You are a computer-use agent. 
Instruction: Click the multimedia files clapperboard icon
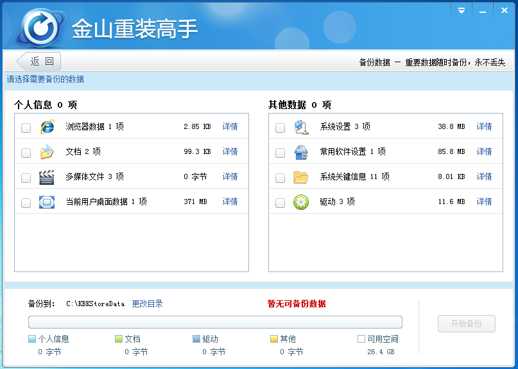click(47, 177)
